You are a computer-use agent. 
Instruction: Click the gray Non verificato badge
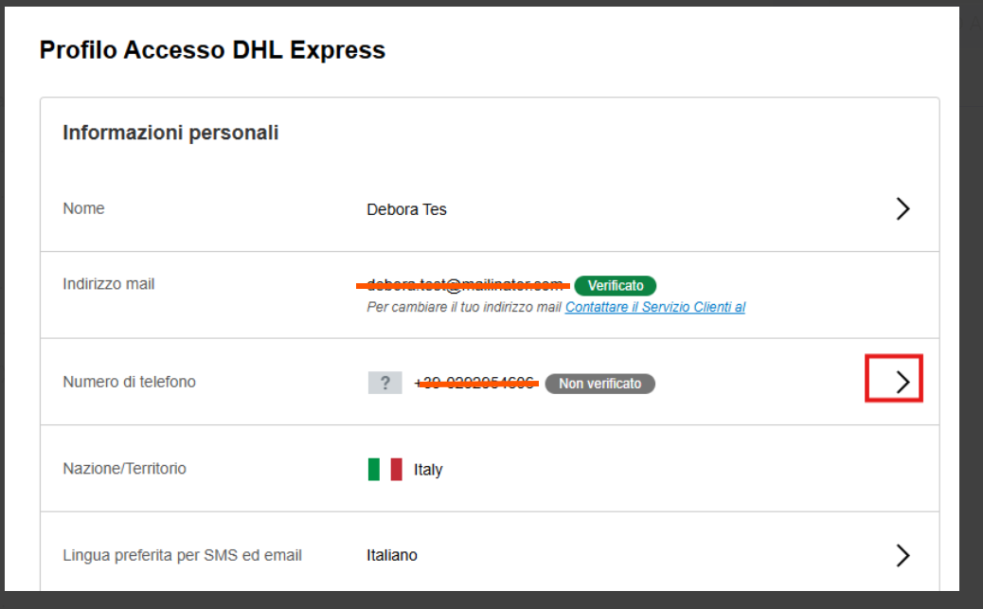tap(600, 384)
